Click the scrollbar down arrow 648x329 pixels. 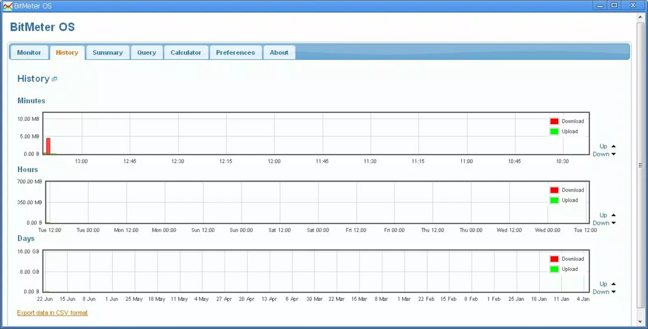tap(640, 322)
